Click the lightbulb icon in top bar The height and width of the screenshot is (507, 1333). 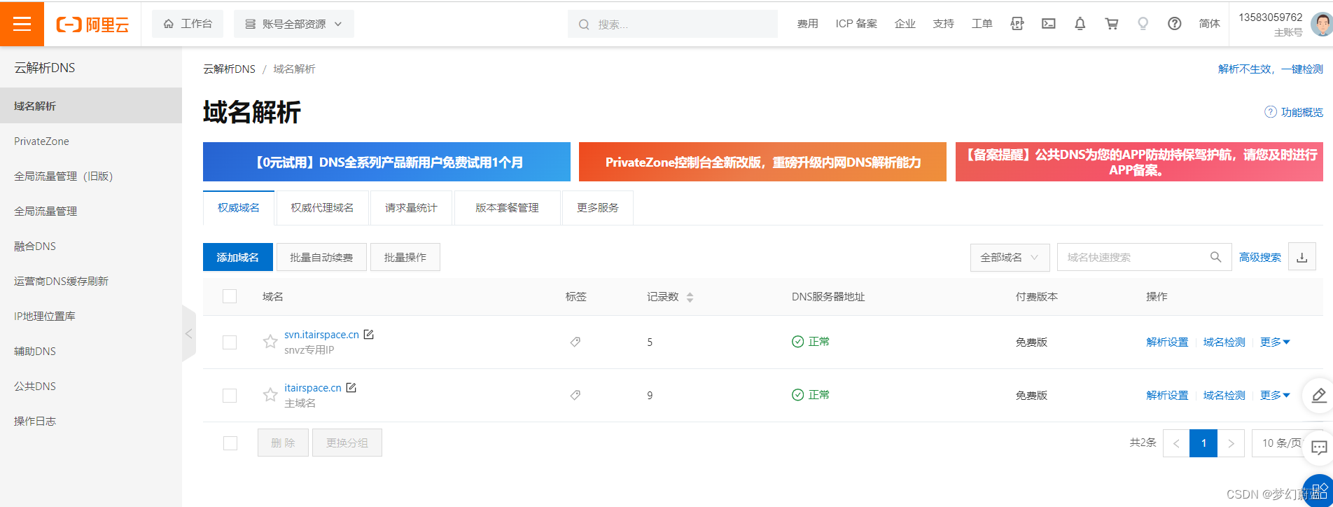point(1143,24)
